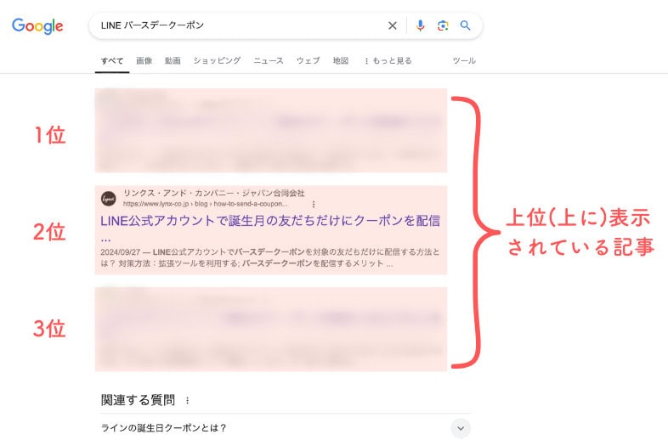Click the リンクス・アンド・カンパニー・ジャパン合同会社 site name
This screenshot has height=440, width=668.
pos(214,193)
